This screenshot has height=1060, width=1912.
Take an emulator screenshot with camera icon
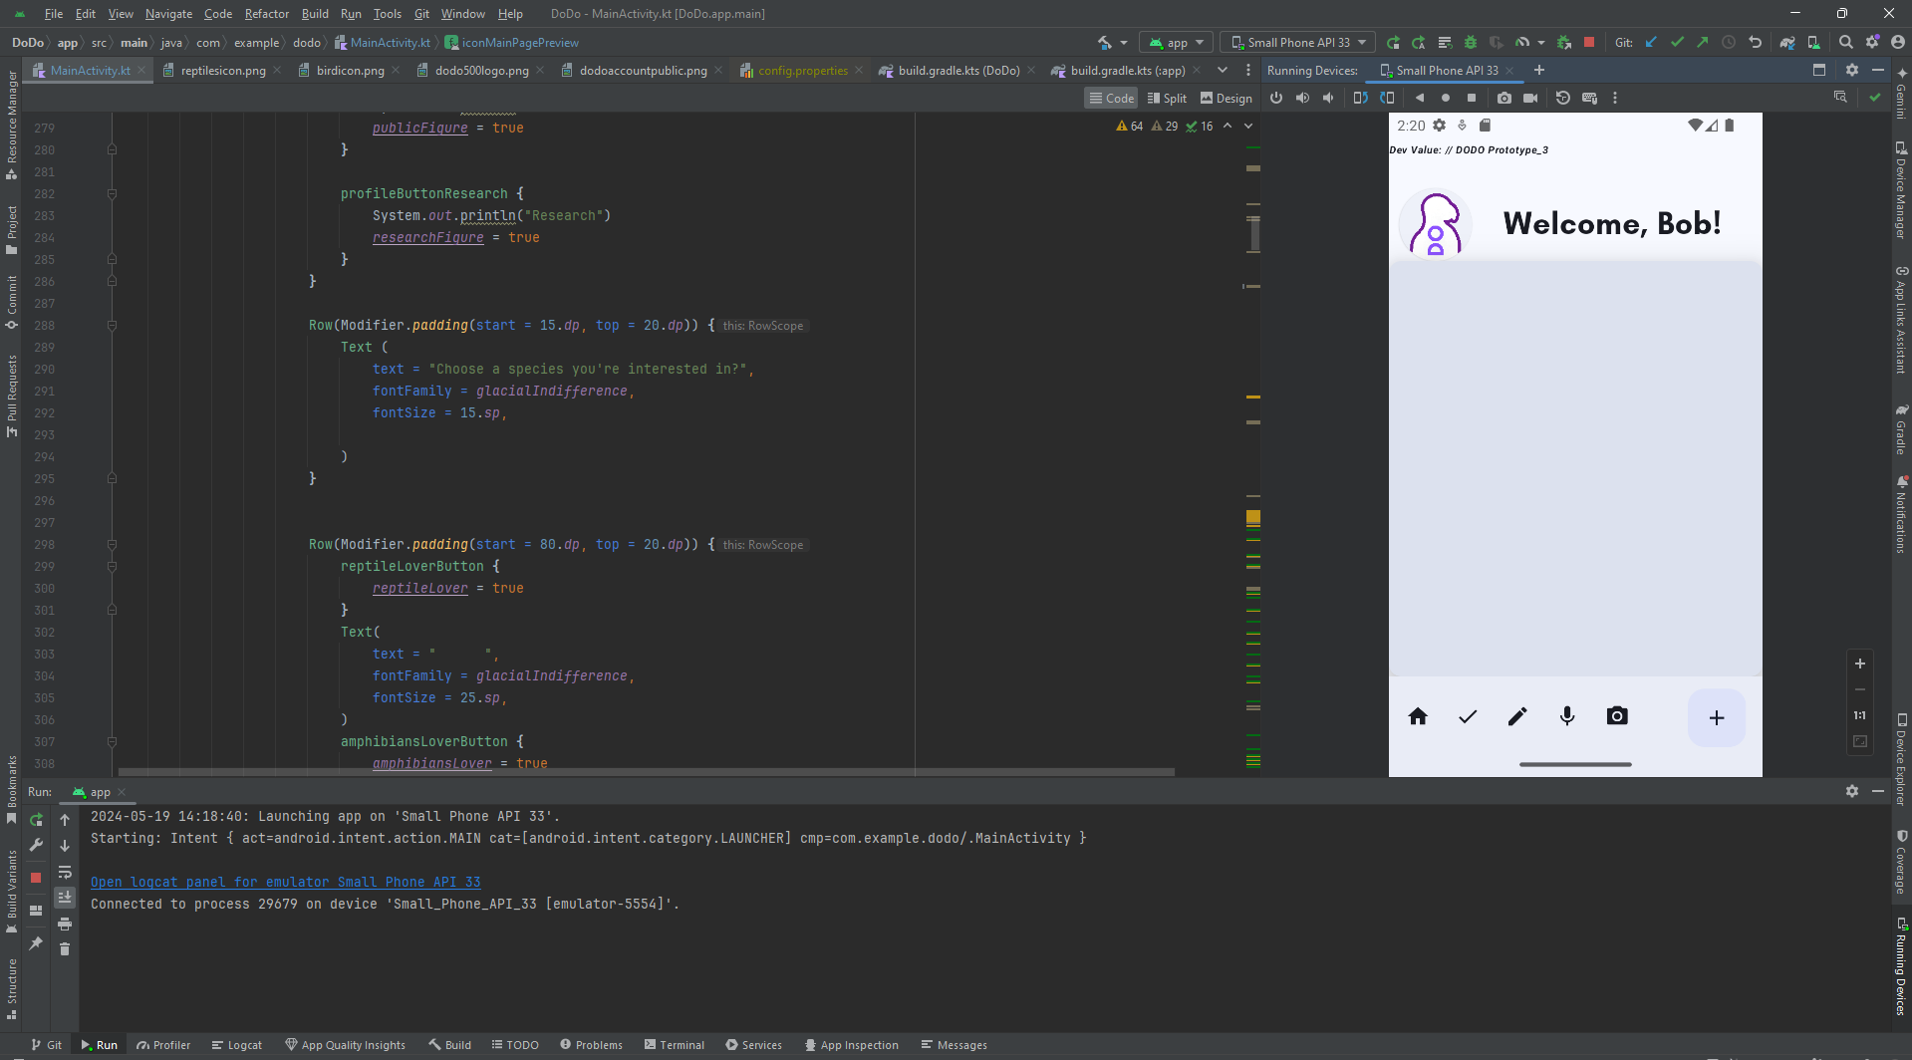(x=1504, y=98)
